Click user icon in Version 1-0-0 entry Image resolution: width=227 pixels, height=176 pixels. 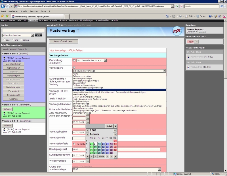4,130
